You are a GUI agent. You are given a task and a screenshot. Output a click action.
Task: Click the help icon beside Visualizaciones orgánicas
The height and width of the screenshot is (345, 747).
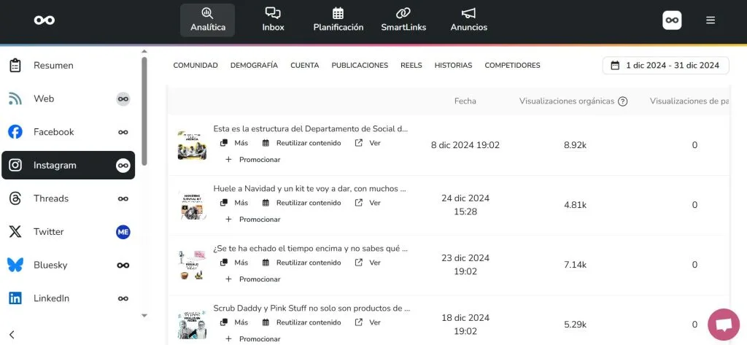pos(623,101)
